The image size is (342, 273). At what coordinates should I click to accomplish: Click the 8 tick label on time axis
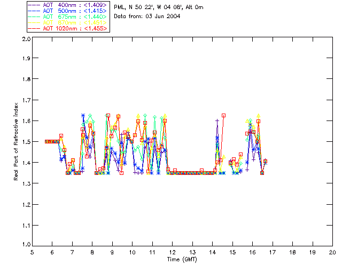point(92,252)
